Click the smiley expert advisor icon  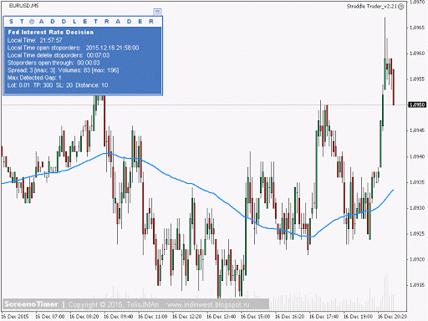click(x=401, y=7)
